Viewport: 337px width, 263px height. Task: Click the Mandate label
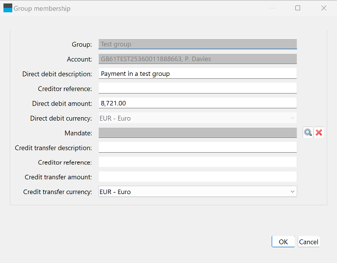click(x=78, y=133)
